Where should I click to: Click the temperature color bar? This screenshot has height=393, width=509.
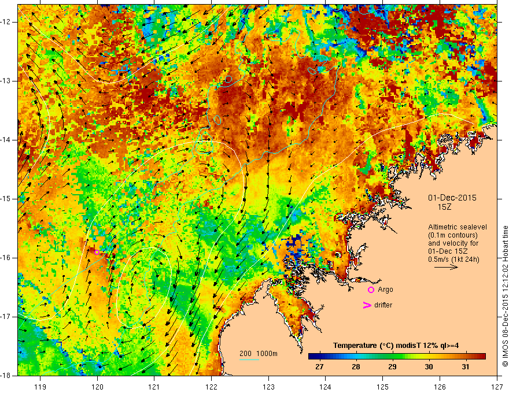coord(397,357)
